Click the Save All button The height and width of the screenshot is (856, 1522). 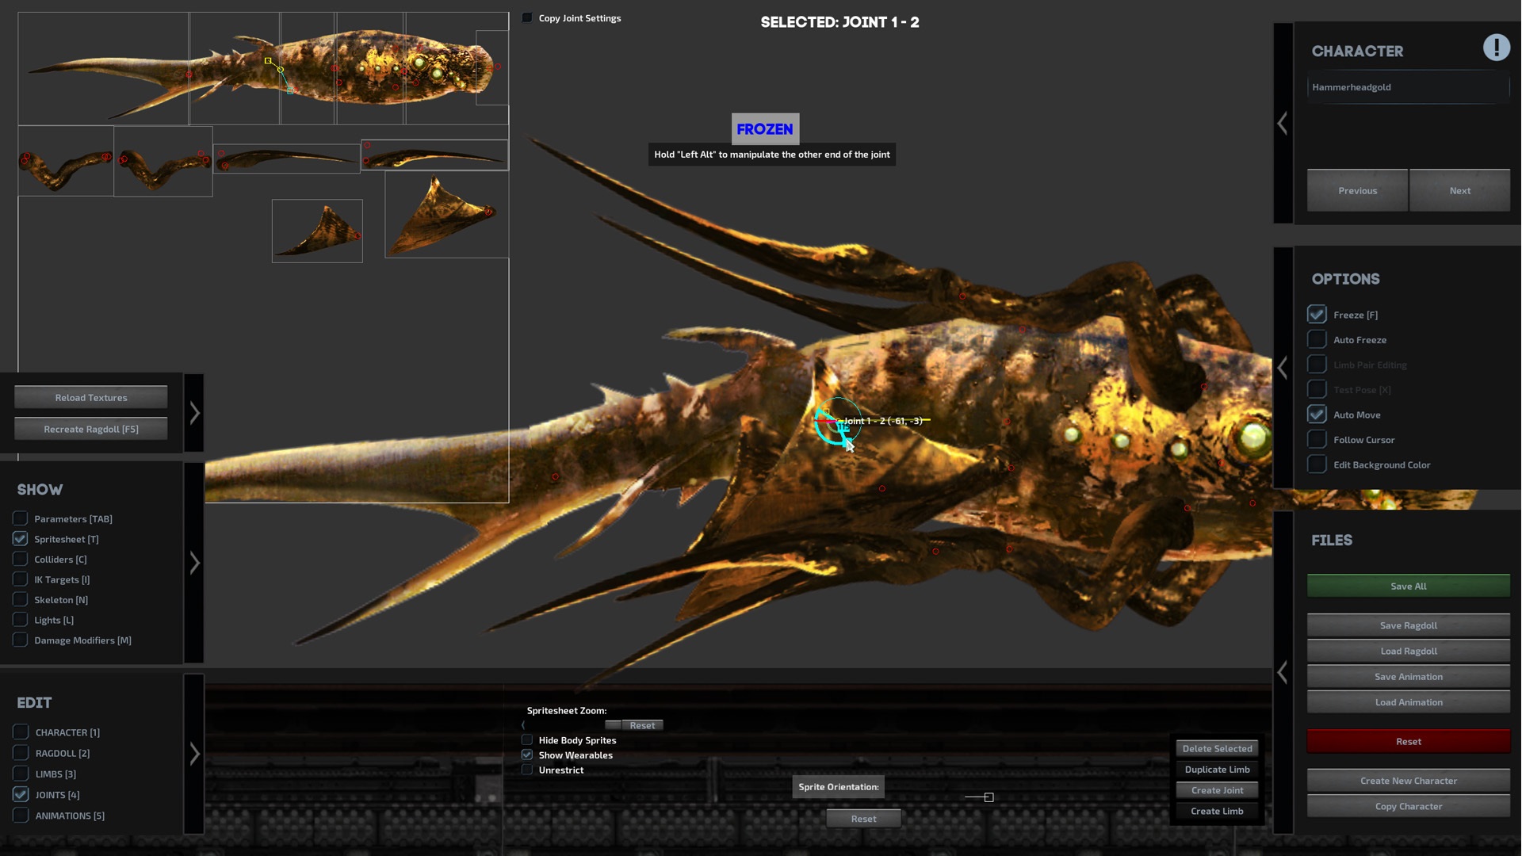(1408, 587)
